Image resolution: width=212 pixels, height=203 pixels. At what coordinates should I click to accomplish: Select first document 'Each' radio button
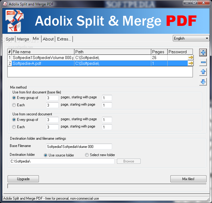(14, 105)
